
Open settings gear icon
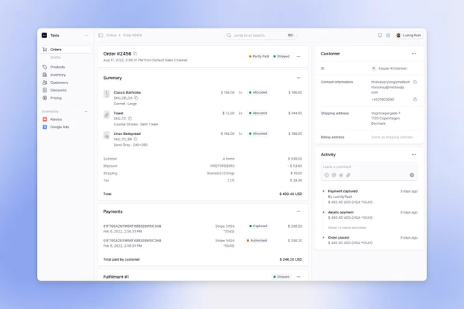click(388, 35)
